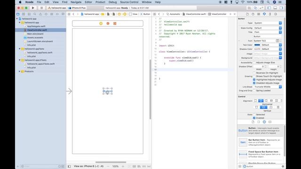Expand the Products group

20,71
